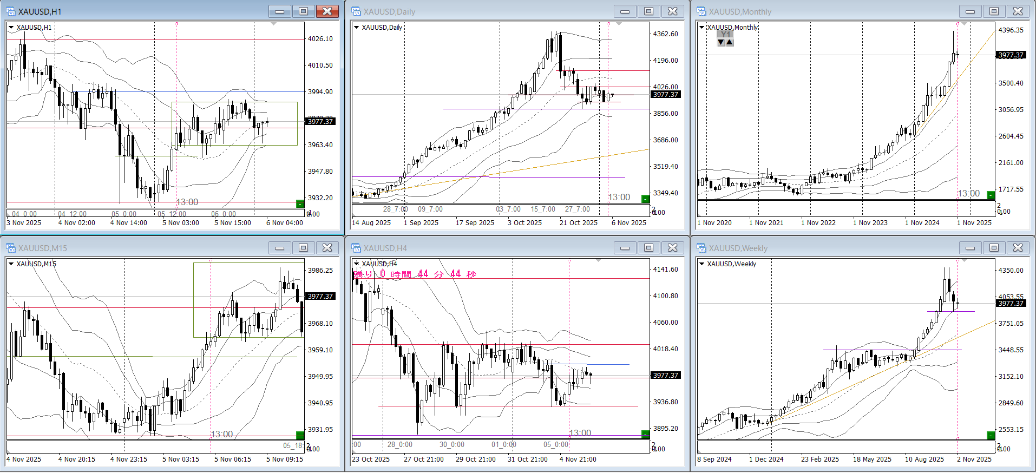Toggle the green minus box on the Daily chart

click(x=645, y=199)
